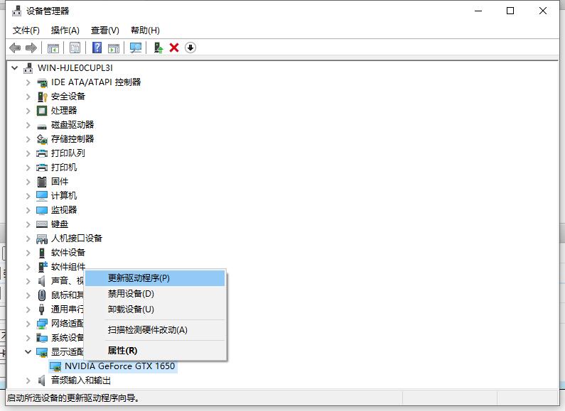The height and width of the screenshot is (411, 565).
Task: Choose 禁用设备(D) from context menu
Action: click(155, 294)
